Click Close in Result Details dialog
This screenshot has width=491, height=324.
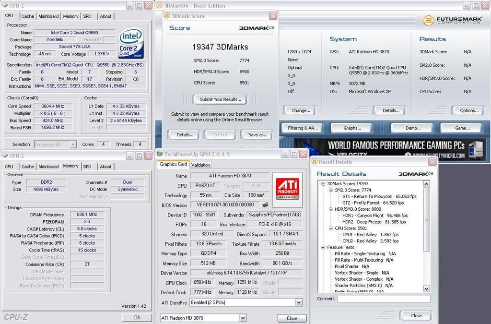[416, 315]
